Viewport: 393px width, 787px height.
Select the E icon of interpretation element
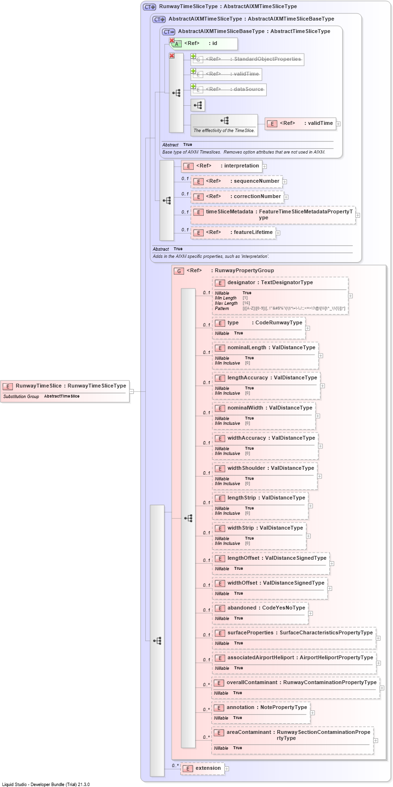tap(188, 166)
